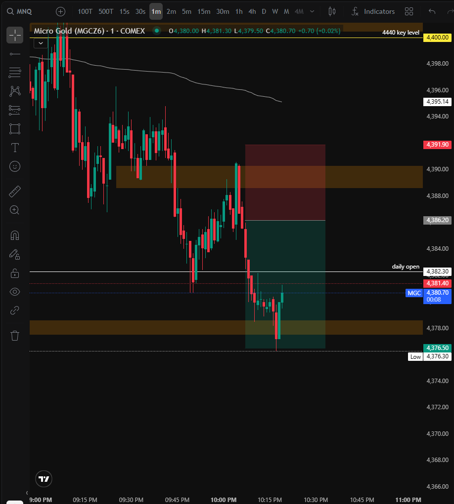This screenshot has height=504, width=454.
Task: Select the 500T tick interval
Action: coord(106,11)
